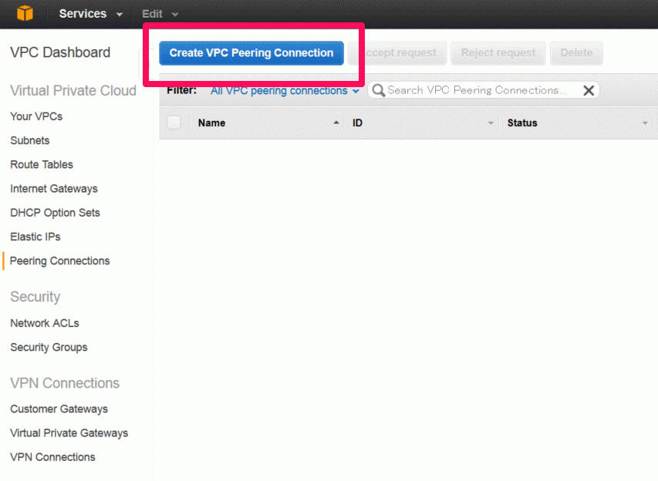Screen dimensions: 658x481
Task: Open Customer Gateways
Action: point(59,409)
